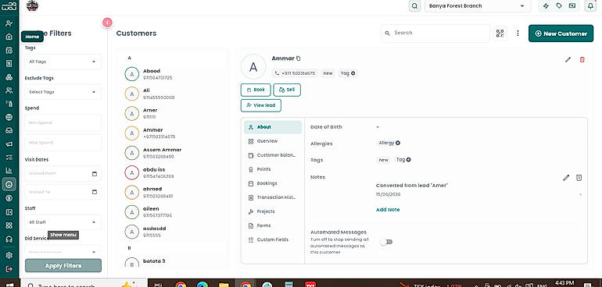Image resolution: width=602 pixels, height=287 pixels.
Task: Open the Exclude Tags Select Tags dropdown
Action: click(x=63, y=92)
